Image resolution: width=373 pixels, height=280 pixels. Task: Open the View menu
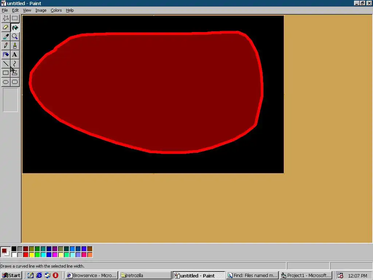click(27, 10)
